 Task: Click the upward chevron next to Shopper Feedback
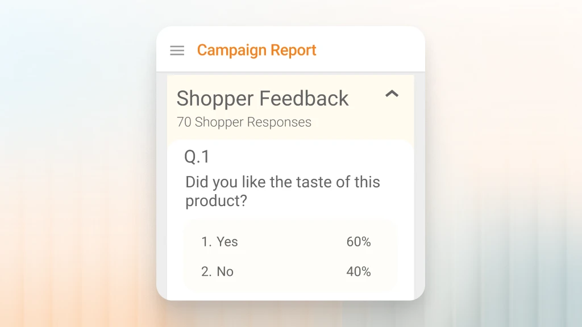coord(393,94)
